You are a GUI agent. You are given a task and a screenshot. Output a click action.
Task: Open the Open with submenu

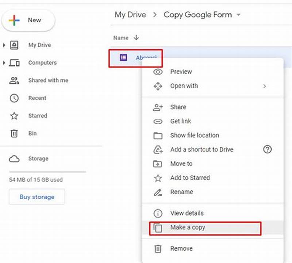[x=184, y=86]
